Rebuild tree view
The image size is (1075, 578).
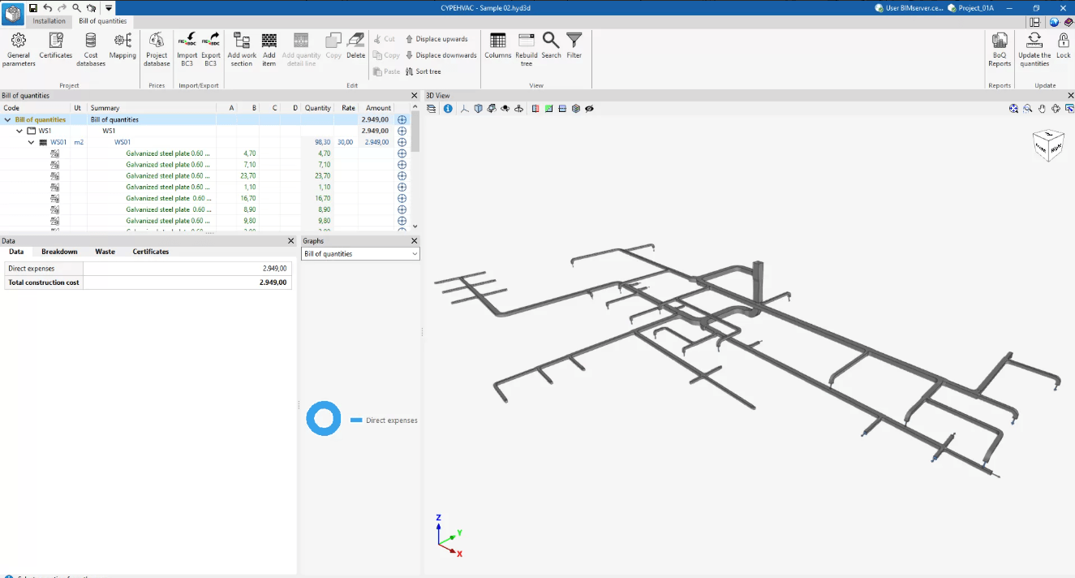point(527,50)
